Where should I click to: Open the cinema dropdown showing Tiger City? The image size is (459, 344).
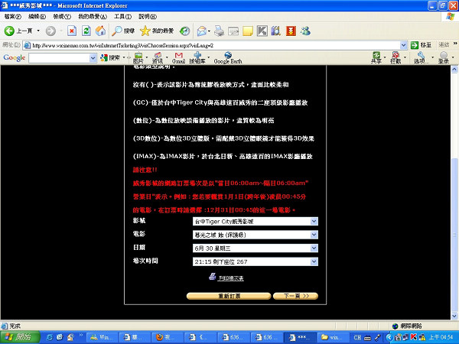(x=255, y=222)
